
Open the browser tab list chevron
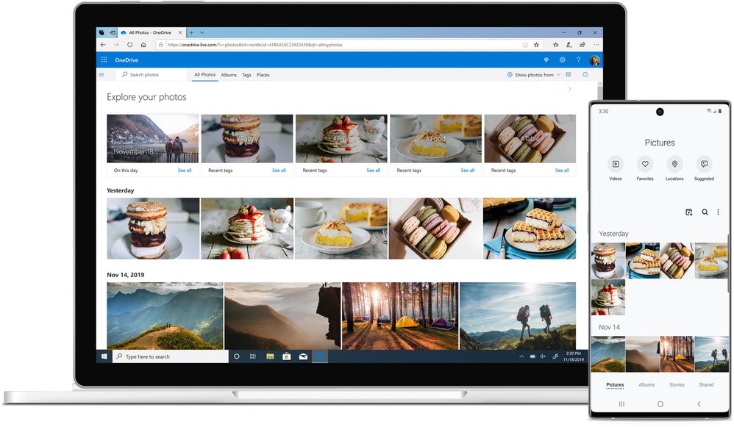click(202, 33)
